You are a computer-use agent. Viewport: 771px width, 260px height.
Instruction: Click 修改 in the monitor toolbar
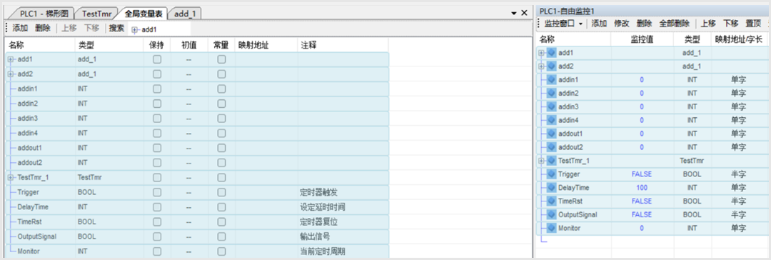point(622,24)
